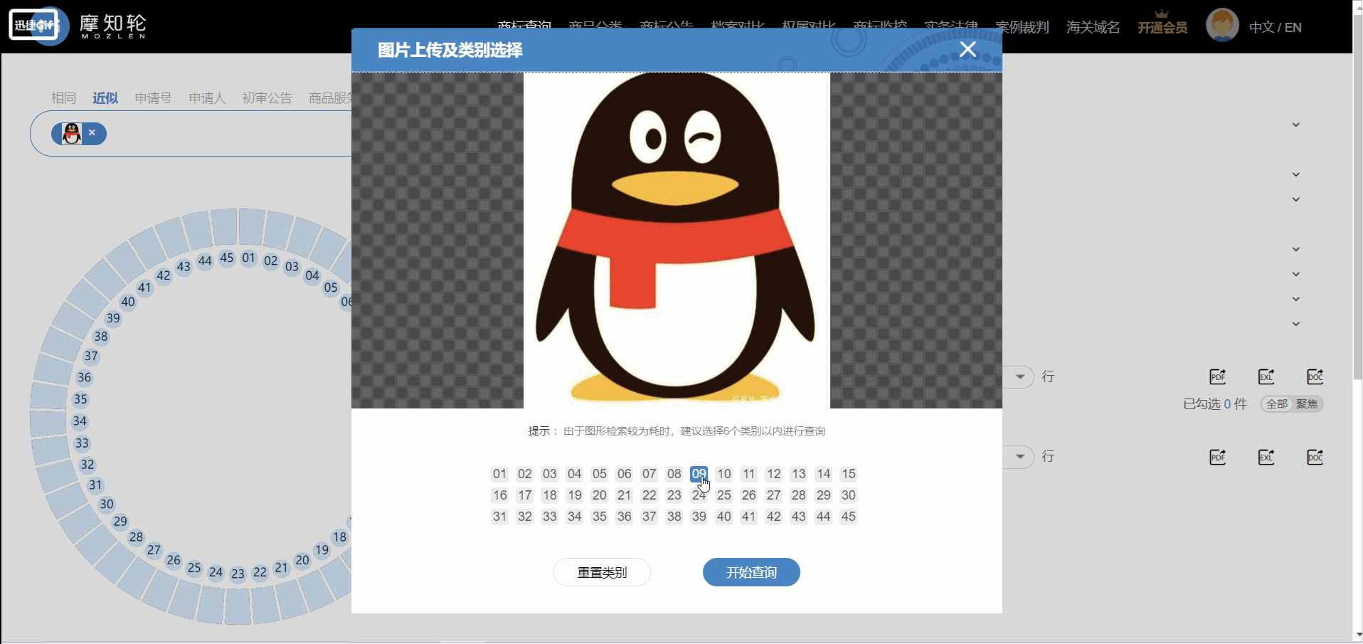The image size is (1363, 644).
Task: Click the DOC export icon above 聚焦 toggle
Action: coord(1315,376)
